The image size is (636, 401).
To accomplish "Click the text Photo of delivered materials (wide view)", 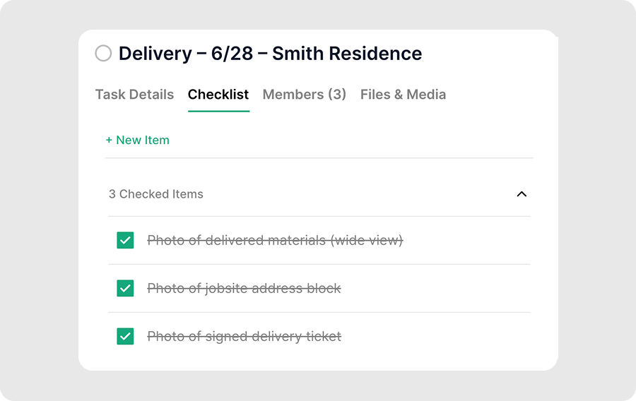I will pyautogui.click(x=275, y=241).
